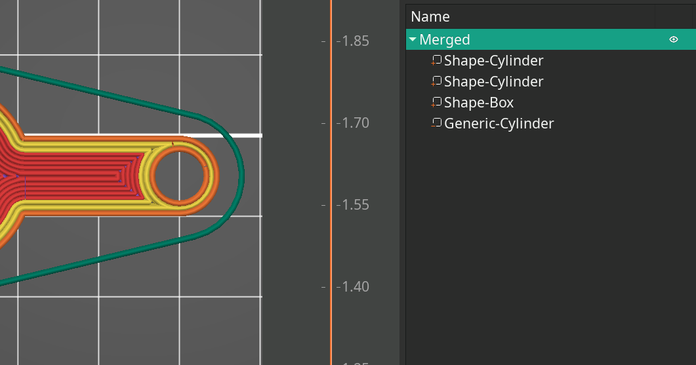The height and width of the screenshot is (365, 696).
Task: Jump to the -1.70 ruler mark
Action: tap(353, 123)
